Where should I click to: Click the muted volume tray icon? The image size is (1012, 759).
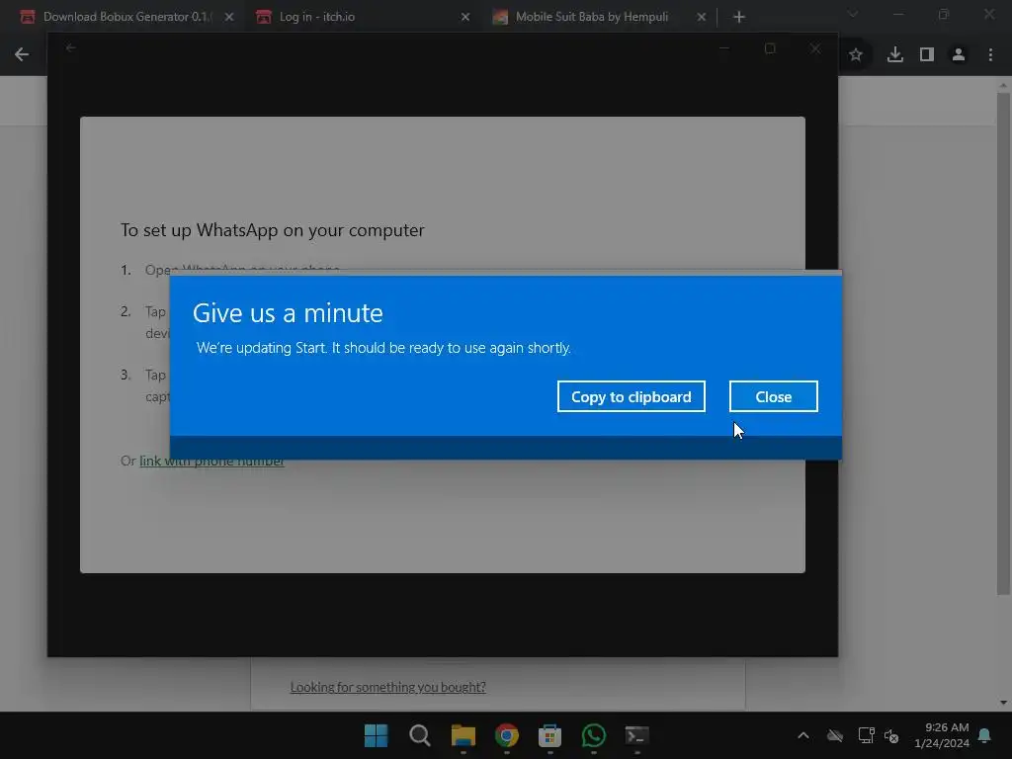click(x=891, y=735)
